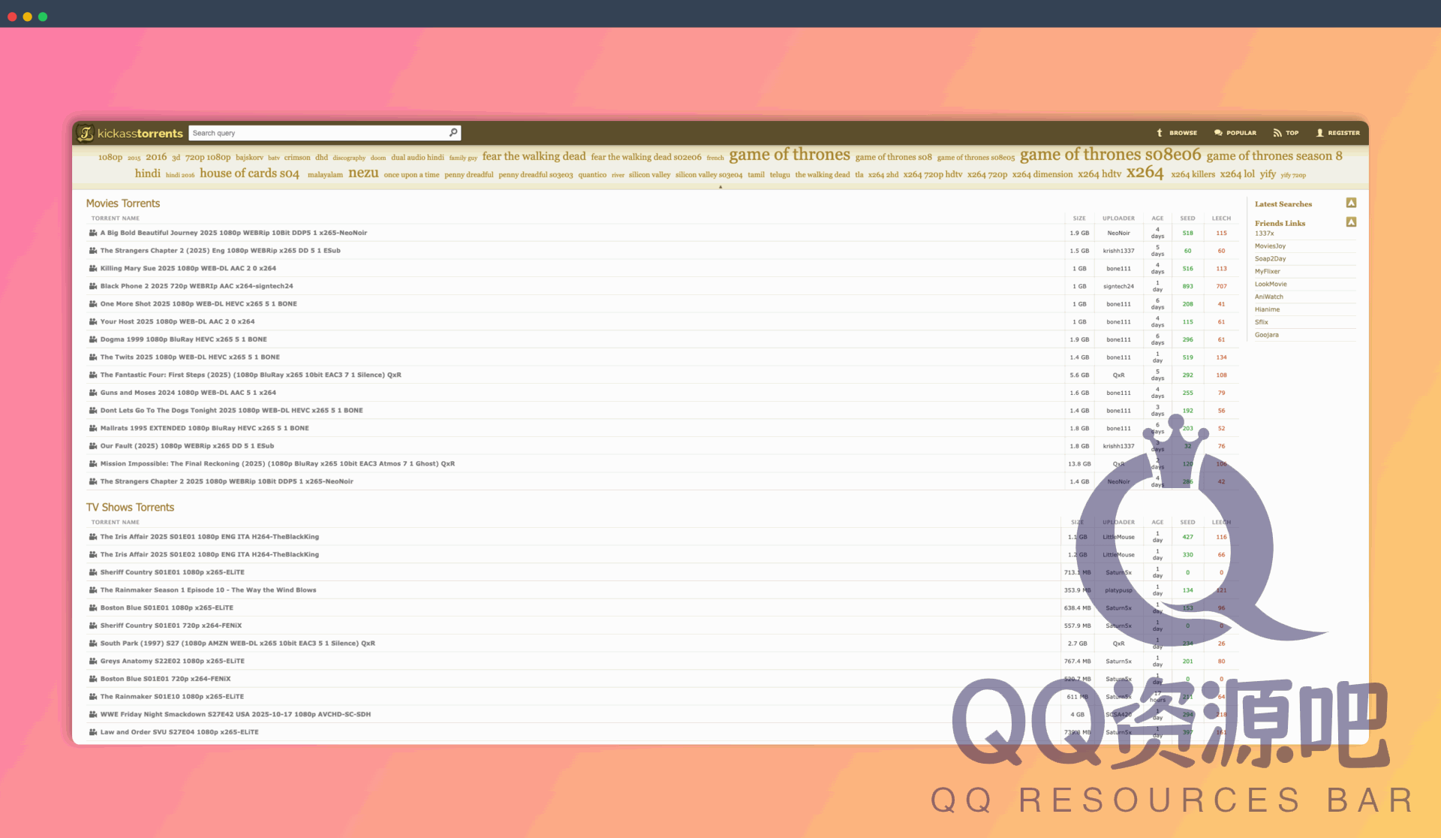Open the 1337x friends link

(x=1265, y=234)
